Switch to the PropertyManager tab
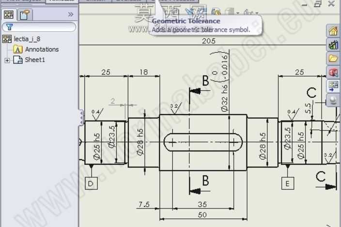341x227 pixels. pyautogui.click(x=25, y=15)
